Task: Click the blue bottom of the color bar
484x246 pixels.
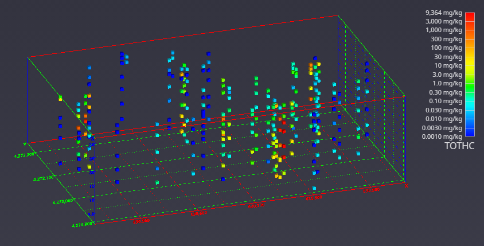Action: (x=470, y=134)
